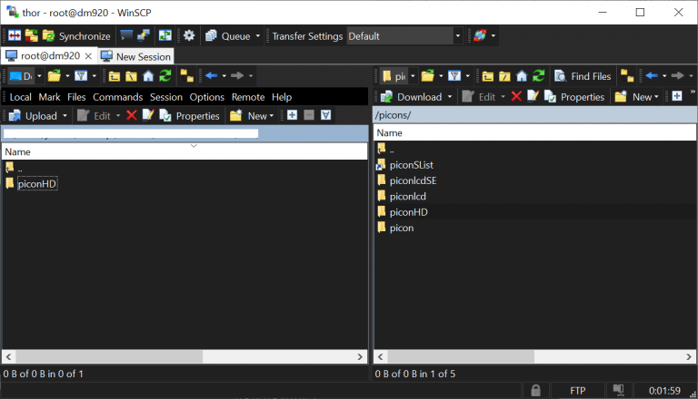The height and width of the screenshot is (399, 698).
Task: Open the Commands menu
Action: coord(117,97)
